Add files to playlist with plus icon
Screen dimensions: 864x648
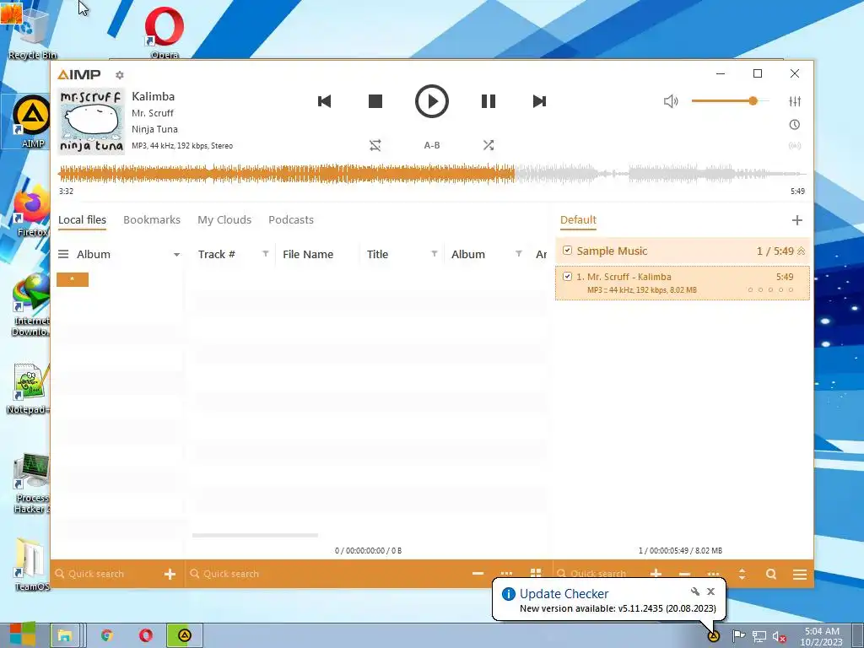[656, 574]
